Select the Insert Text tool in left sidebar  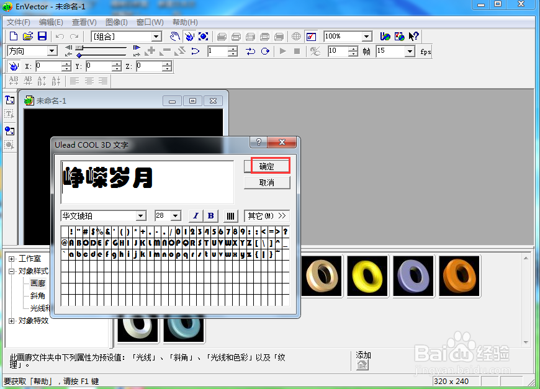point(10,100)
